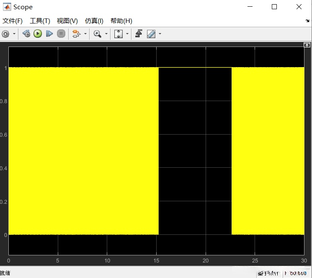Click the dock scope arrow at menu bar right
Viewport: 312px width, 278px height.
tap(307, 21)
